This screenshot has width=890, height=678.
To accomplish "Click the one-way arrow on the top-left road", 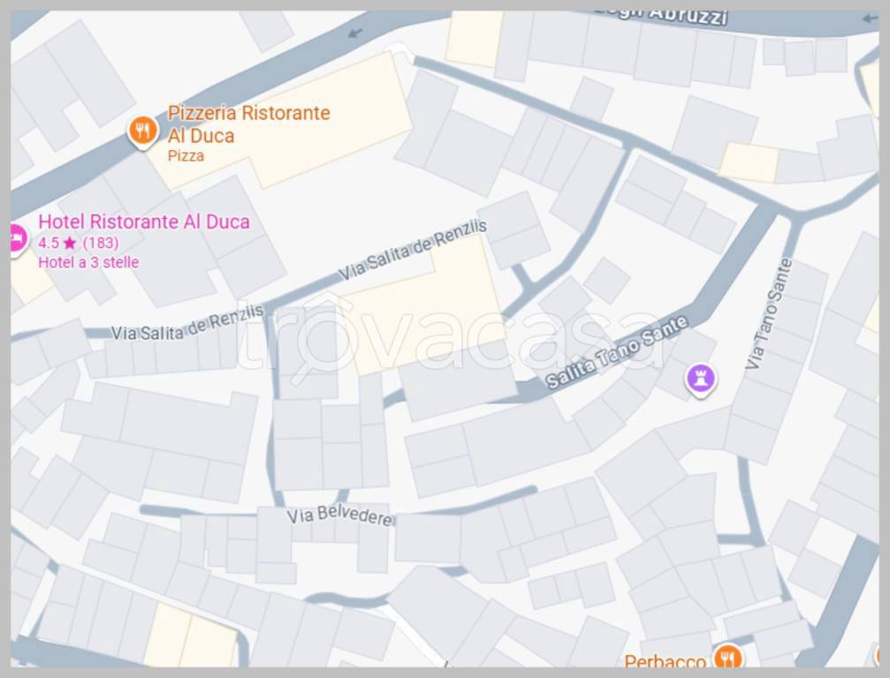I will tap(355, 33).
